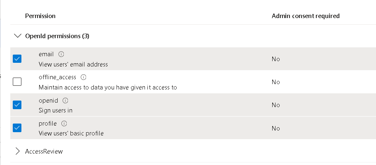The width and height of the screenshot is (376, 165).
Task: Deselect the profile permission checkbox
Action: (x=17, y=128)
